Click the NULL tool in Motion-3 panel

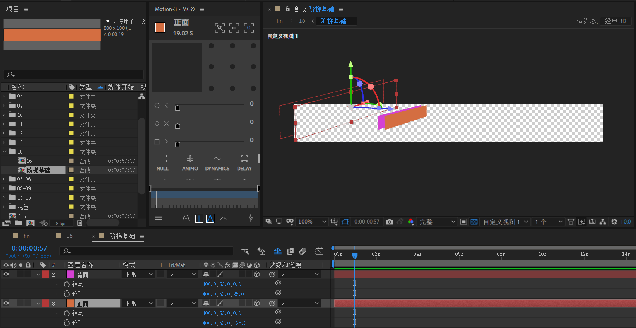coord(162,162)
